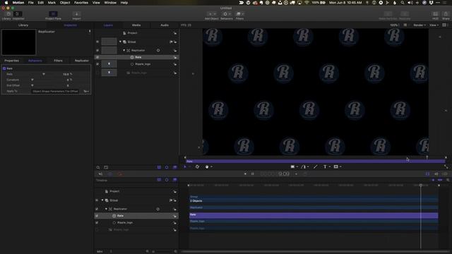The image size is (452, 254).
Task: Uncheck Ripple_logo checkbox in Timeline layer list
Action: coord(97,223)
